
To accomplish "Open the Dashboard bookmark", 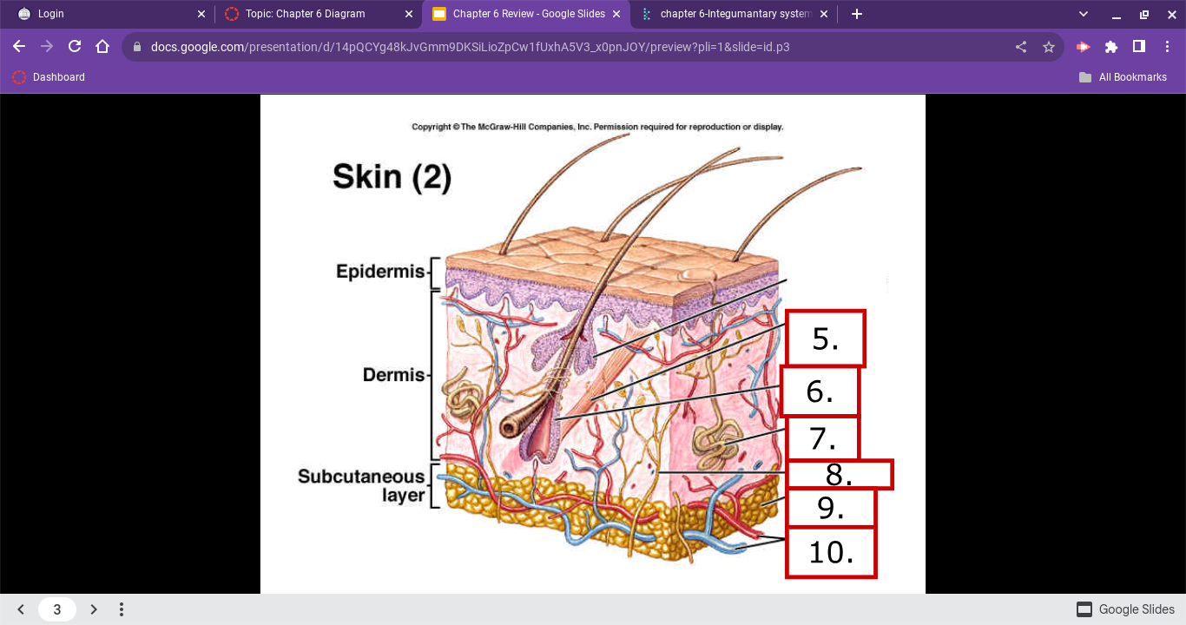I will [x=49, y=77].
